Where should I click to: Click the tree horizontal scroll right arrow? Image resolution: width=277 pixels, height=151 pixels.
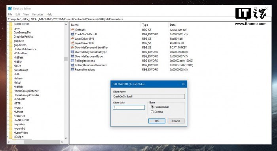pyautogui.click(x=62, y=142)
